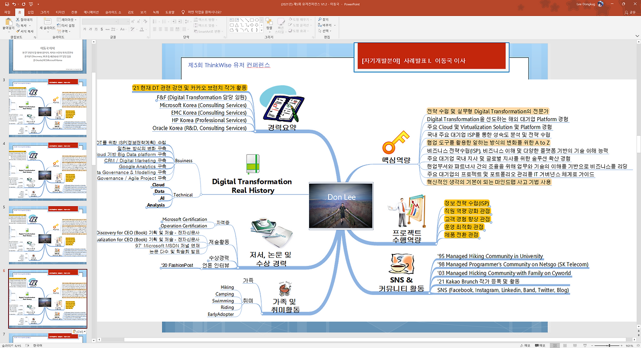The image size is (641, 348).
Task: Click the fit slide to window icon
Action: pyautogui.click(x=637, y=345)
